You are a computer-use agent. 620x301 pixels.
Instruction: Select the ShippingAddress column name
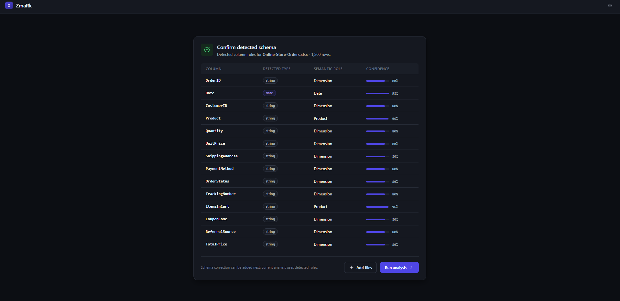click(222, 156)
